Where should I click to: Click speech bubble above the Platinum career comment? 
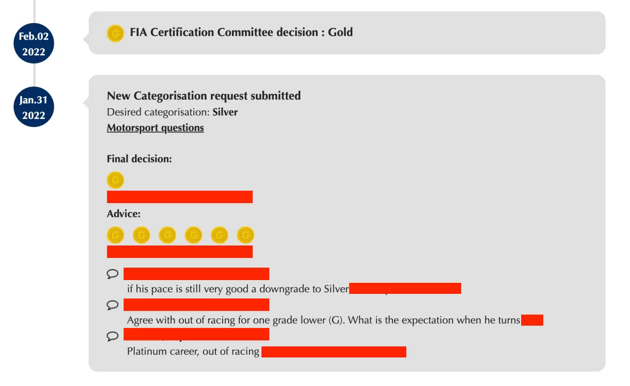tap(113, 336)
